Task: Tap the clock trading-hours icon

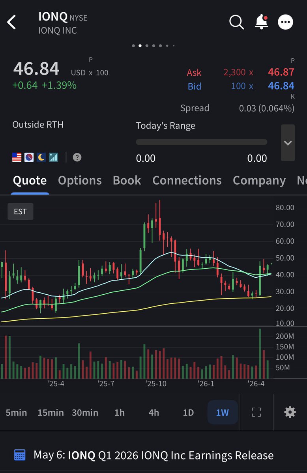Action: (x=29, y=157)
